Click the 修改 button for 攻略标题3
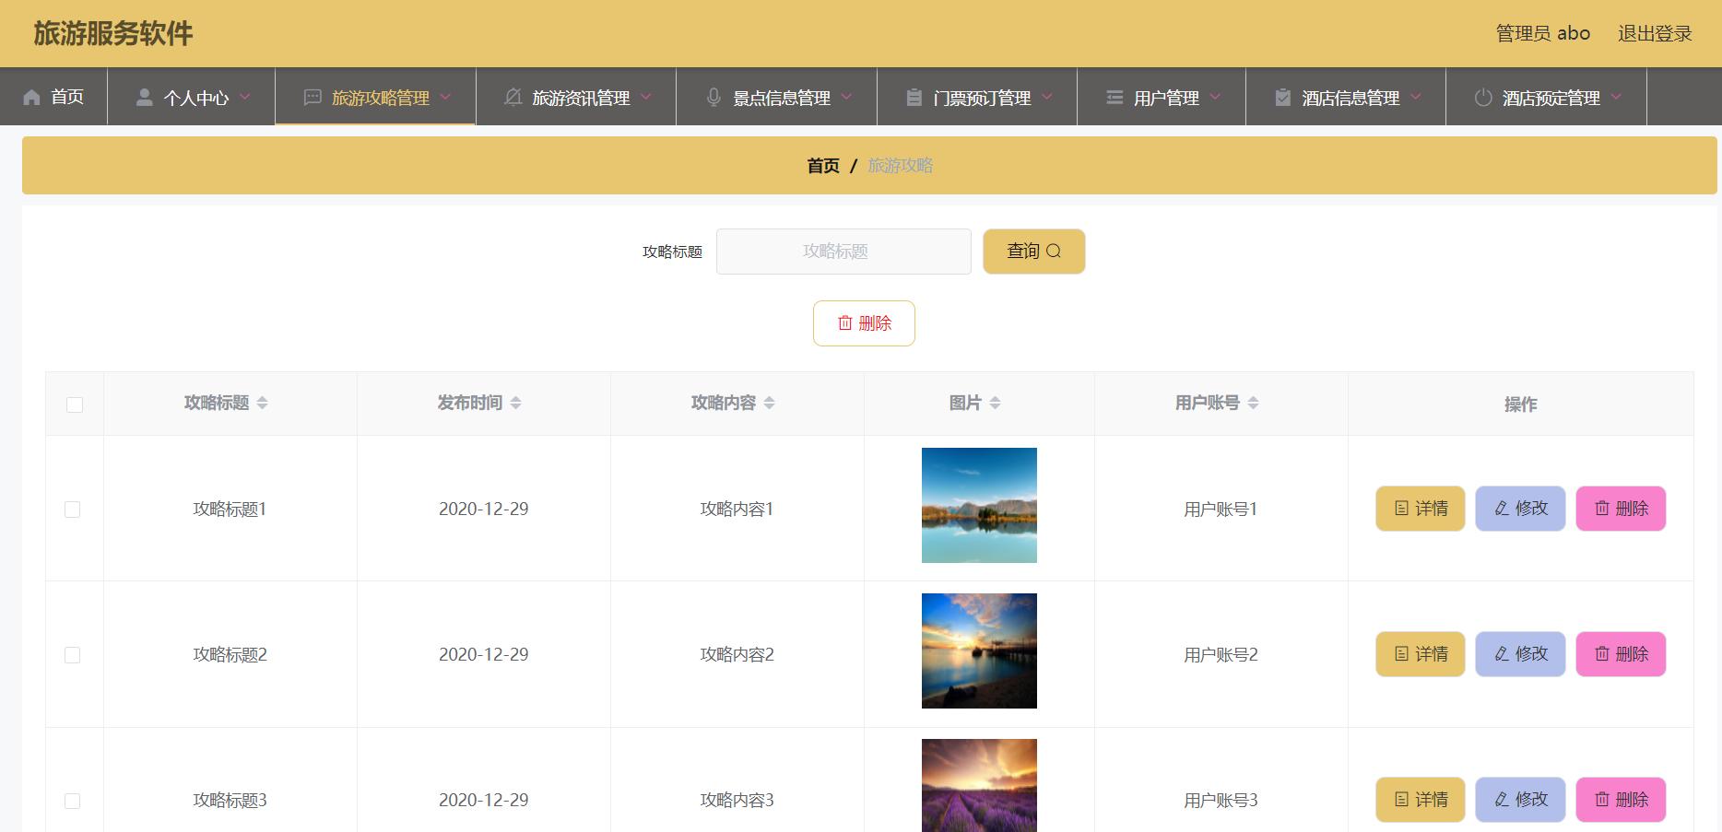1722x832 pixels. point(1519,800)
